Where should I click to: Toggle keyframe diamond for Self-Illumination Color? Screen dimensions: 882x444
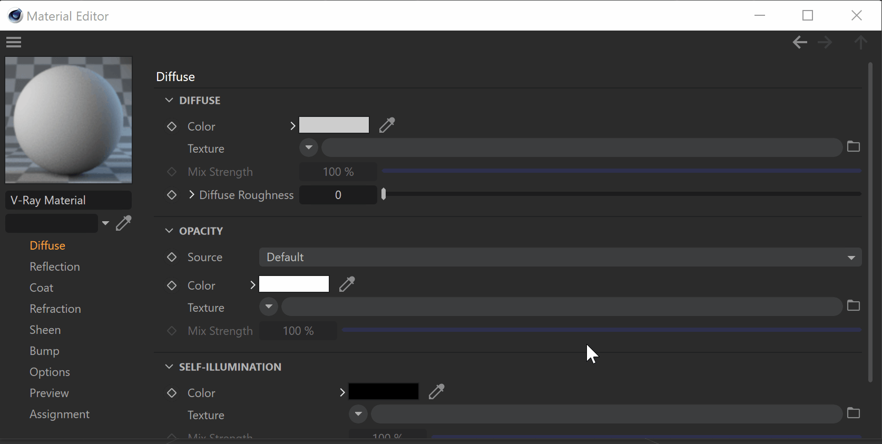pyautogui.click(x=172, y=393)
